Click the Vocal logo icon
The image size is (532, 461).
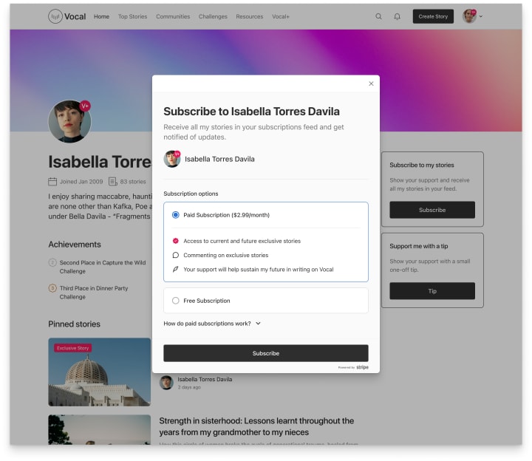click(55, 16)
